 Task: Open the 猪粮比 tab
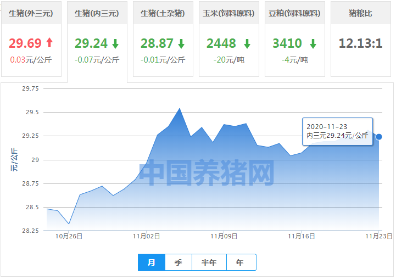[x=361, y=39]
